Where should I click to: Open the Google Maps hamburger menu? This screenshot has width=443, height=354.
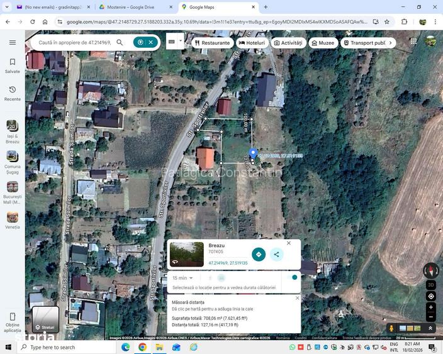[x=12, y=43]
